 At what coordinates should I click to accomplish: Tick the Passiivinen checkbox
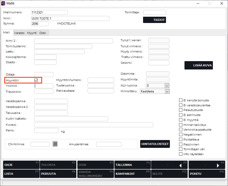pos(181,144)
